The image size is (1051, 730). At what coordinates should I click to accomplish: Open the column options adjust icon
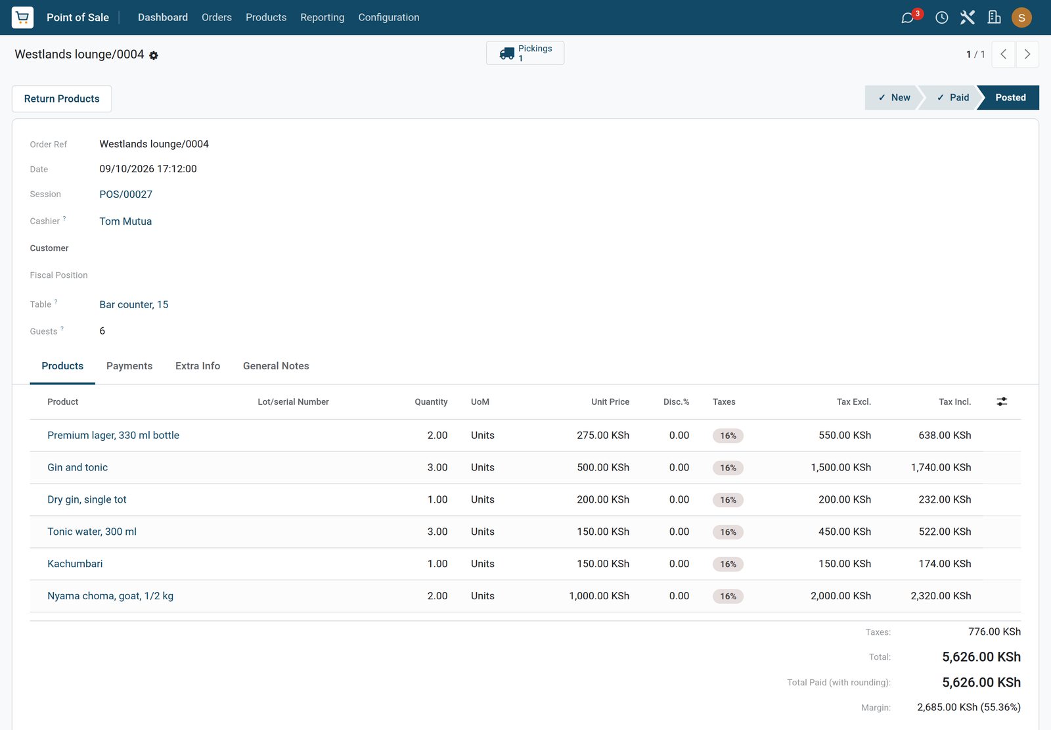pos(1002,401)
